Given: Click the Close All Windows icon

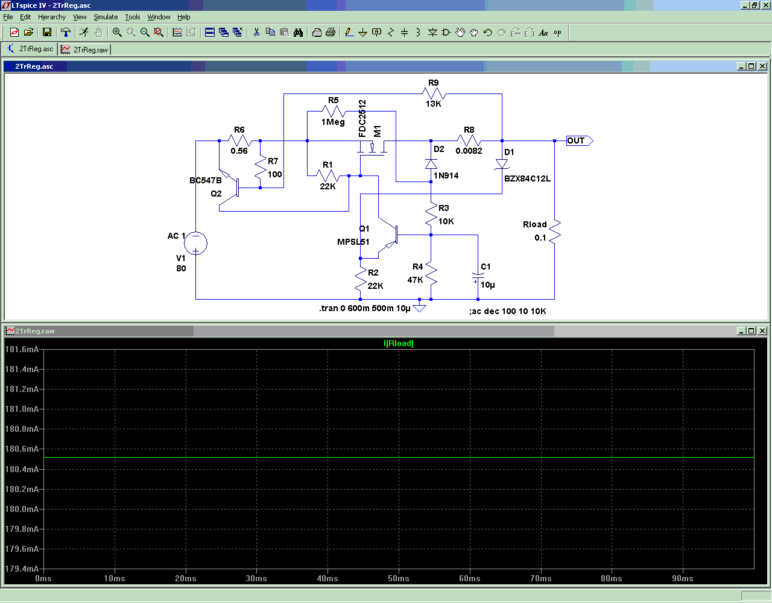Looking at the screenshot, I should tap(238, 32).
